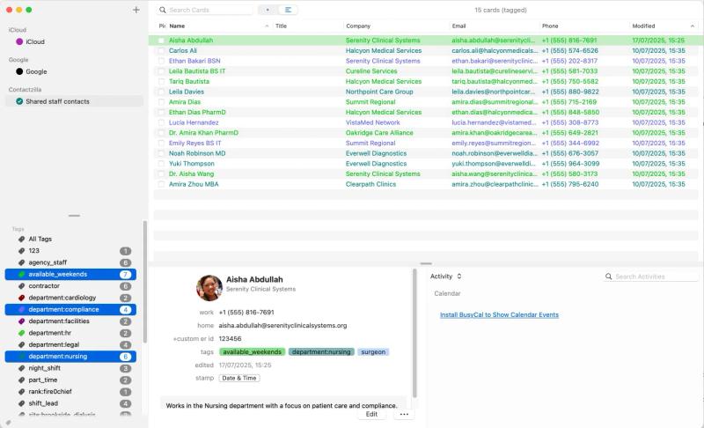Click the tags list vertical scrollbar
This screenshot has width=704, height=428.
(x=144, y=282)
